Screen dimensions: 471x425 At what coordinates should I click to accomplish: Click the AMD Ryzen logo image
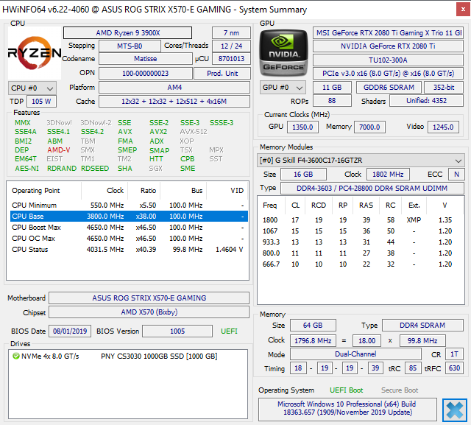[35, 53]
